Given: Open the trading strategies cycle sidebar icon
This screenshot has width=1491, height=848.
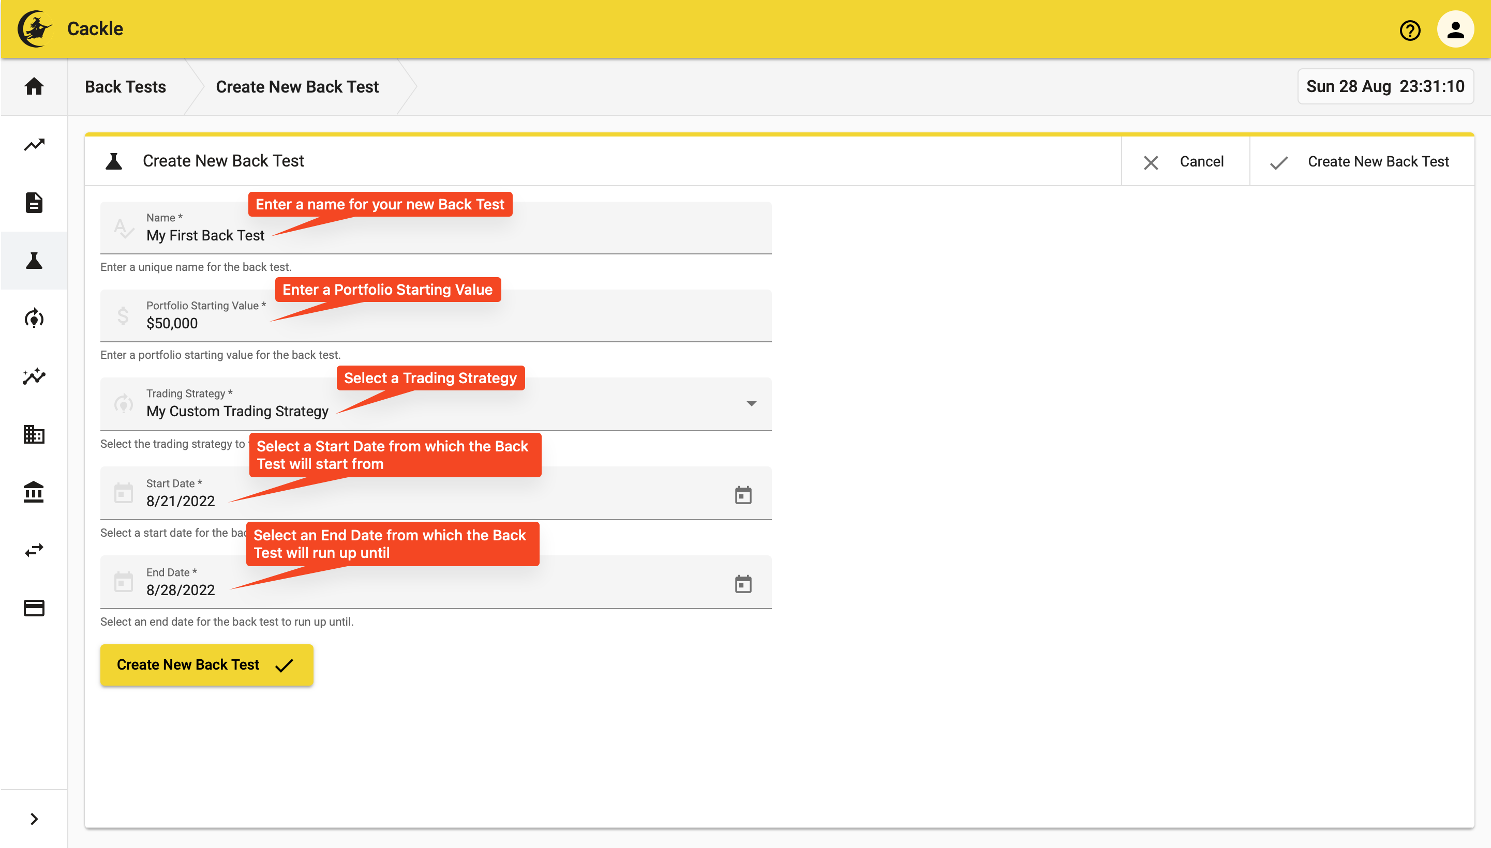Looking at the screenshot, I should (x=34, y=319).
